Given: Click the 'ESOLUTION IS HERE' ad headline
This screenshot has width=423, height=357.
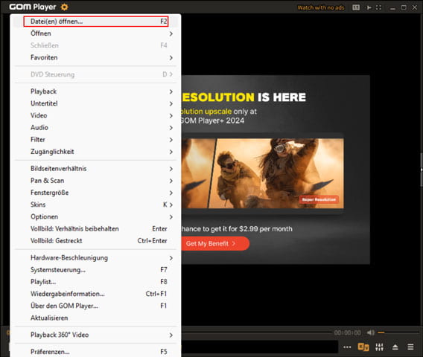Looking at the screenshot, I should tap(244, 97).
